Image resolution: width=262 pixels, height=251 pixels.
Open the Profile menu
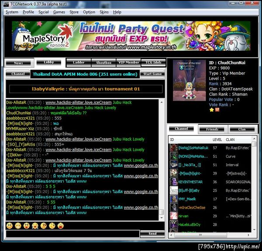28,12
